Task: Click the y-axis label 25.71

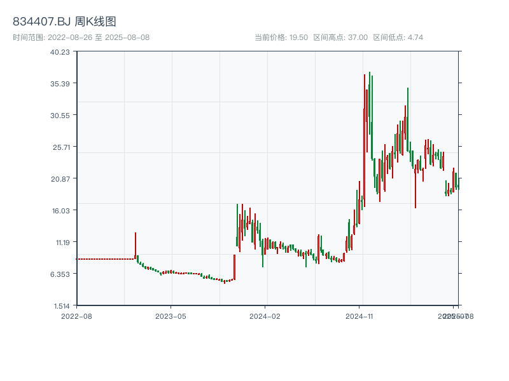Action: [x=61, y=147]
